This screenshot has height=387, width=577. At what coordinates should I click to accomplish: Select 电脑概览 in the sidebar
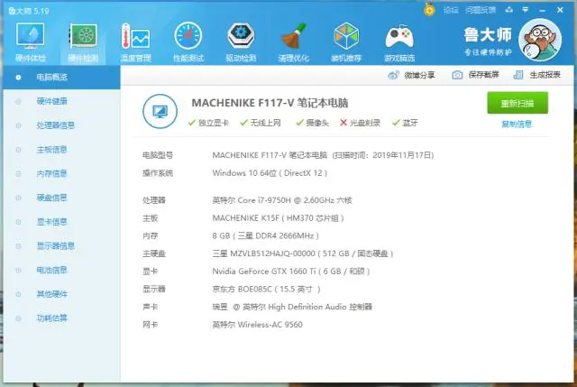(61, 78)
